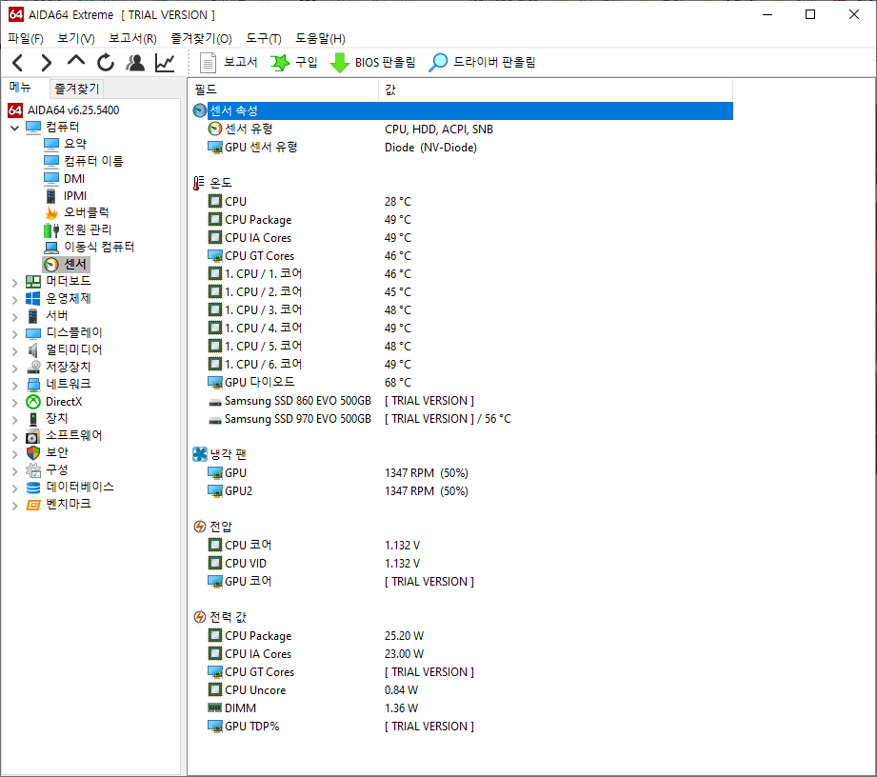
Task: Open the 도움말(H) menu
Action: 321,39
